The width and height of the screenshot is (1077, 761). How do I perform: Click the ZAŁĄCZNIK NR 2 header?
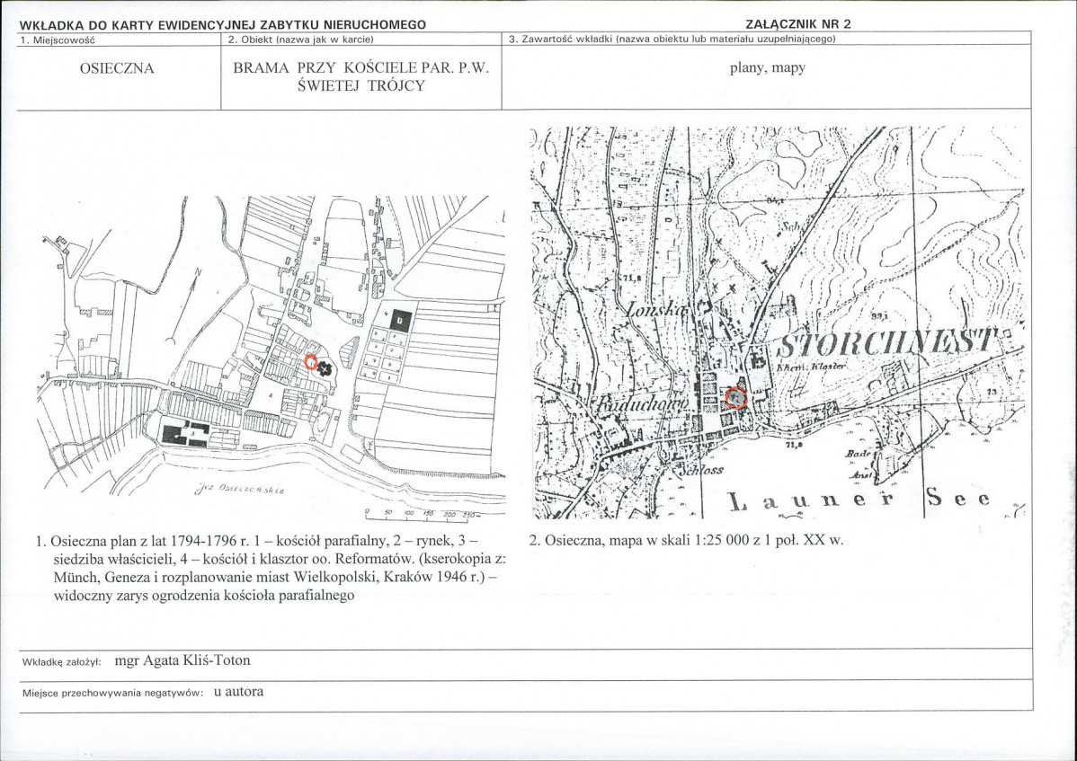(797, 24)
